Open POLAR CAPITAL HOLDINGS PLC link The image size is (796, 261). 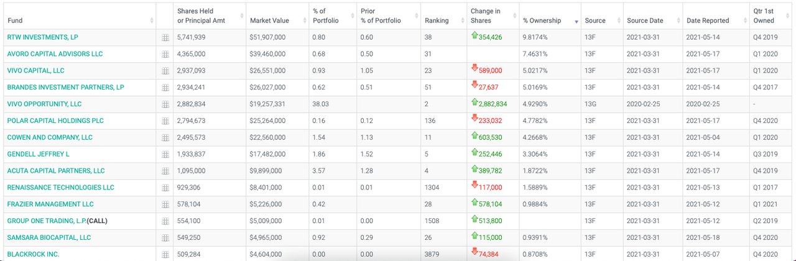point(55,121)
